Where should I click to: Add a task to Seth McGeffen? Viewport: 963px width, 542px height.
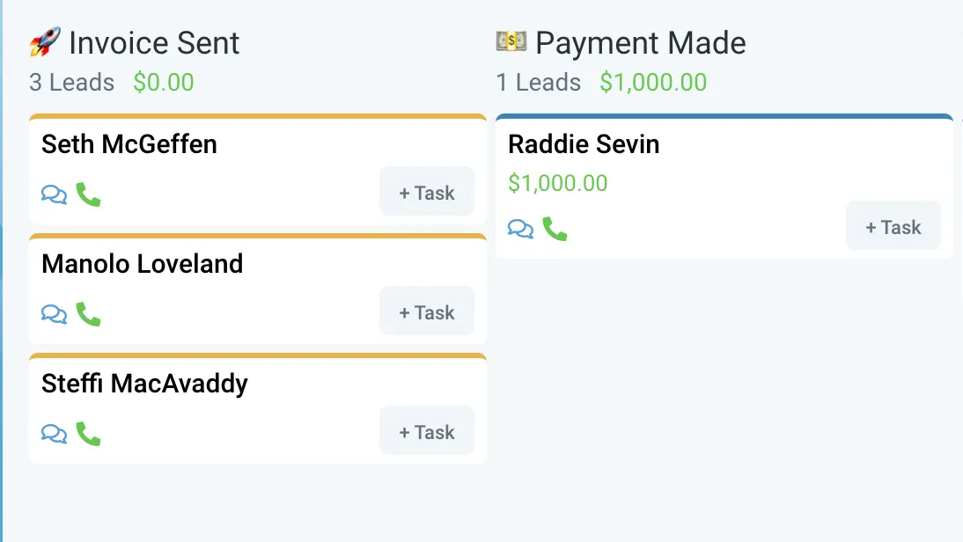pos(427,192)
